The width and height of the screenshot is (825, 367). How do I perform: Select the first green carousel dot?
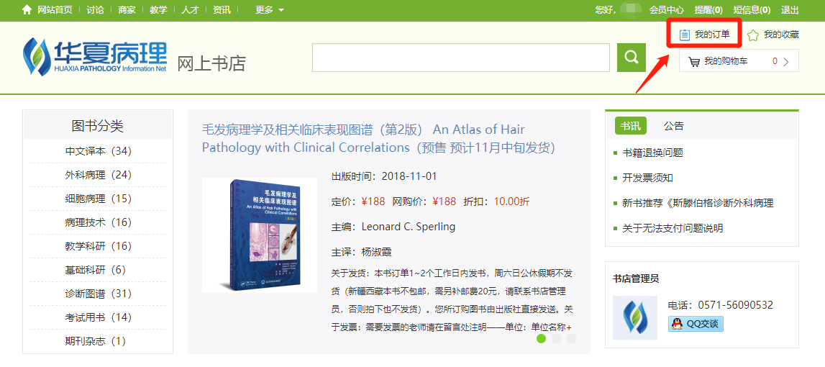pos(541,338)
